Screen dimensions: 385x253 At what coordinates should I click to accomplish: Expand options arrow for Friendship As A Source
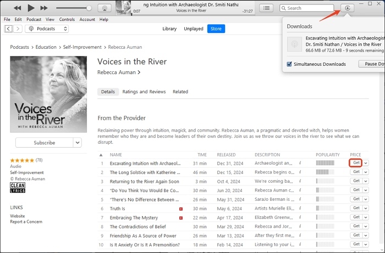(366, 235)
